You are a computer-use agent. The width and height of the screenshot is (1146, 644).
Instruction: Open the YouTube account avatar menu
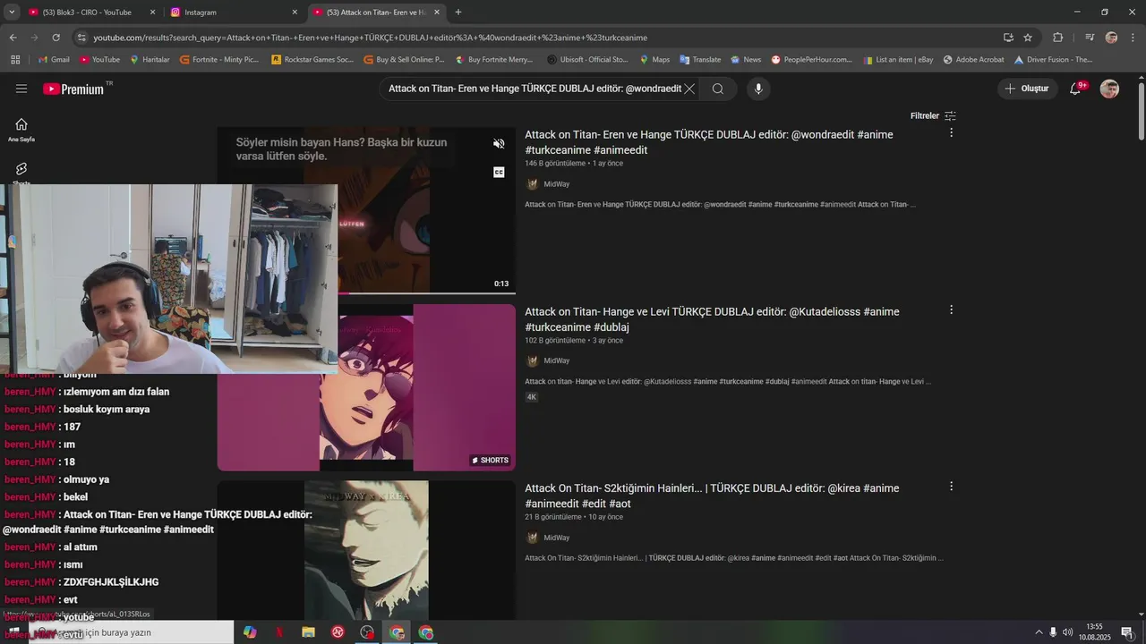click(1109, 89)
